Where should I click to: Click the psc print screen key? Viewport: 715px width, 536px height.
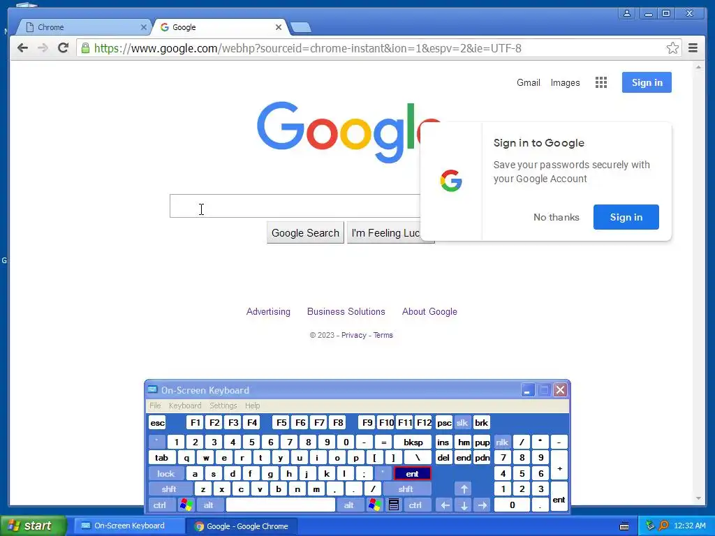pos(444,423)
